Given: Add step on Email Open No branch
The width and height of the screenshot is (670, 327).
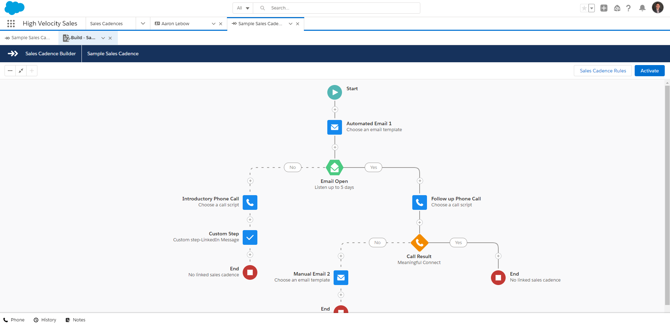Looking at the screenshot, I should (x=250, y=181).
